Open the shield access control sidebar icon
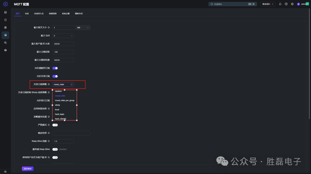The width and height of the screenshot is (311, 174). click(5, 20)
